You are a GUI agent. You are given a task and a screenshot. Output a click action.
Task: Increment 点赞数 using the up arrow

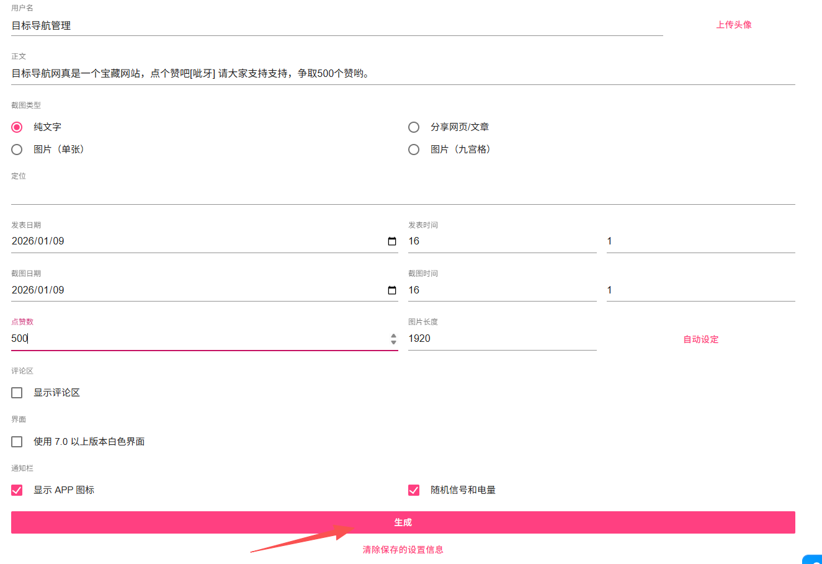point(393,336)
